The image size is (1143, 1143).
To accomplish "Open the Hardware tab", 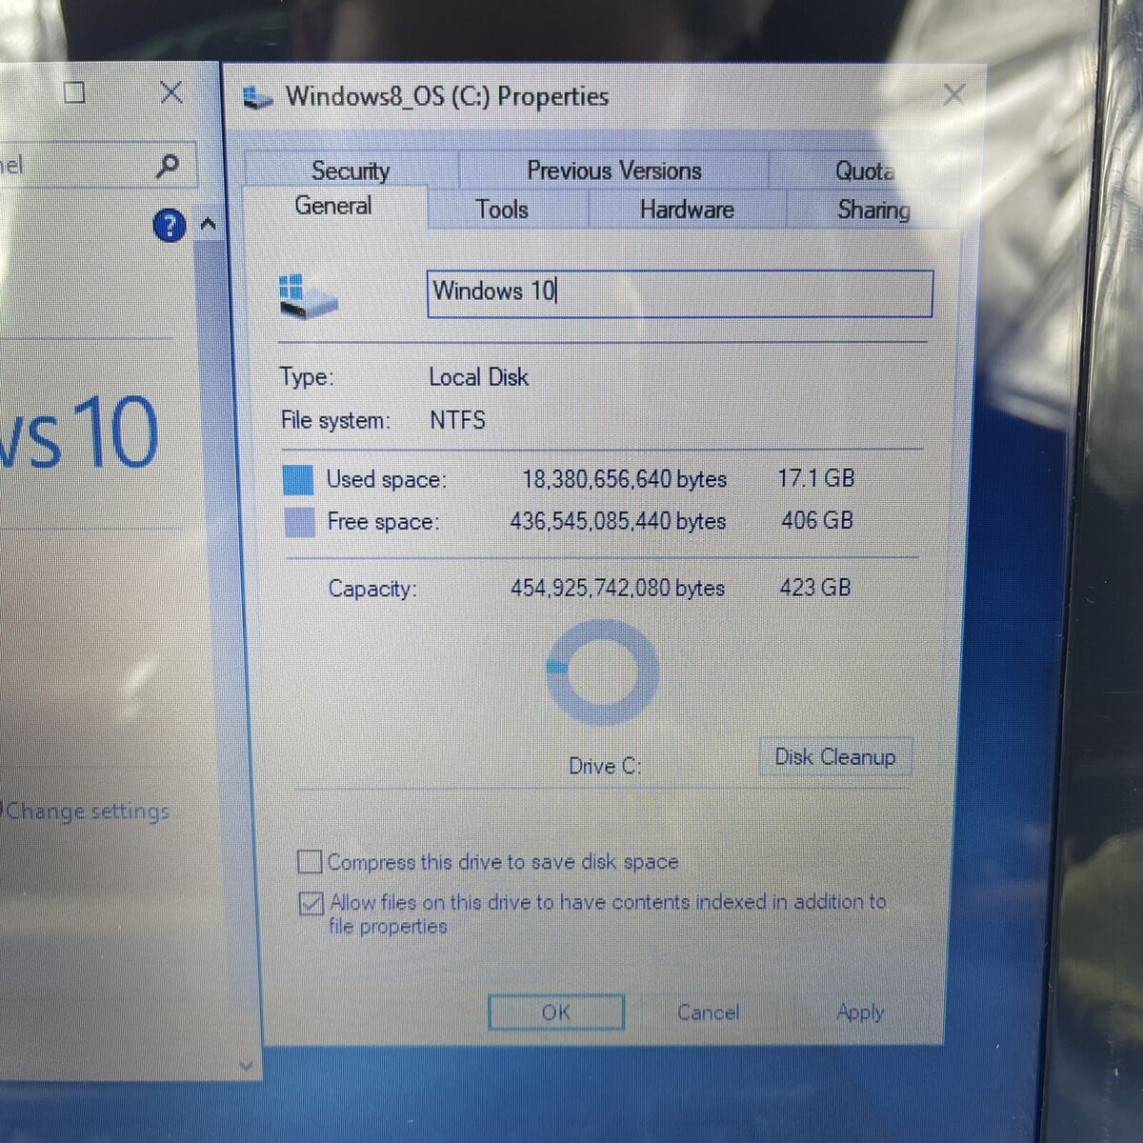I will (687, 210).
